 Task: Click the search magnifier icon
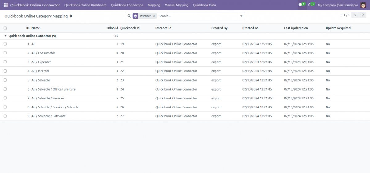pyautogui.click(x=129, y=16)
